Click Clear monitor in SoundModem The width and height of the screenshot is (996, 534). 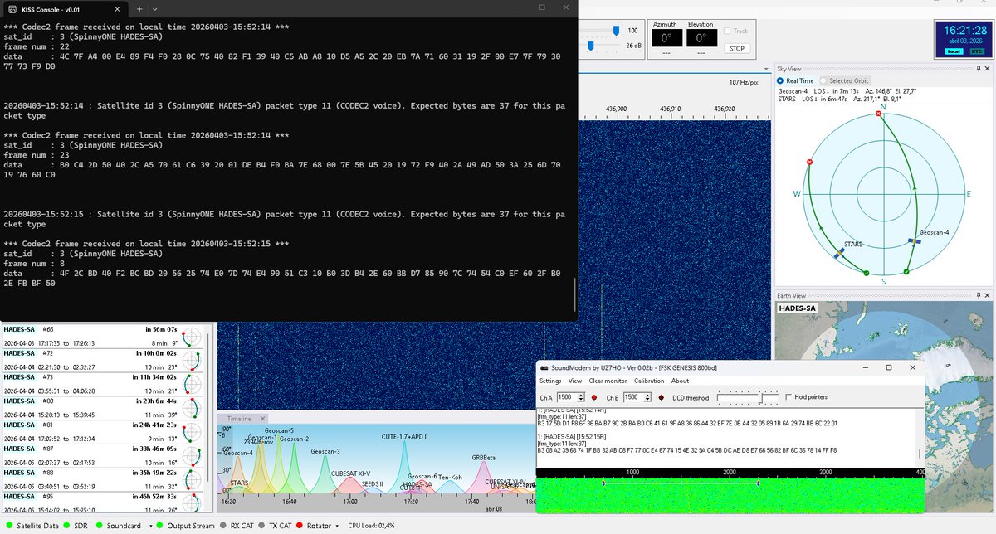pos(608,381)
